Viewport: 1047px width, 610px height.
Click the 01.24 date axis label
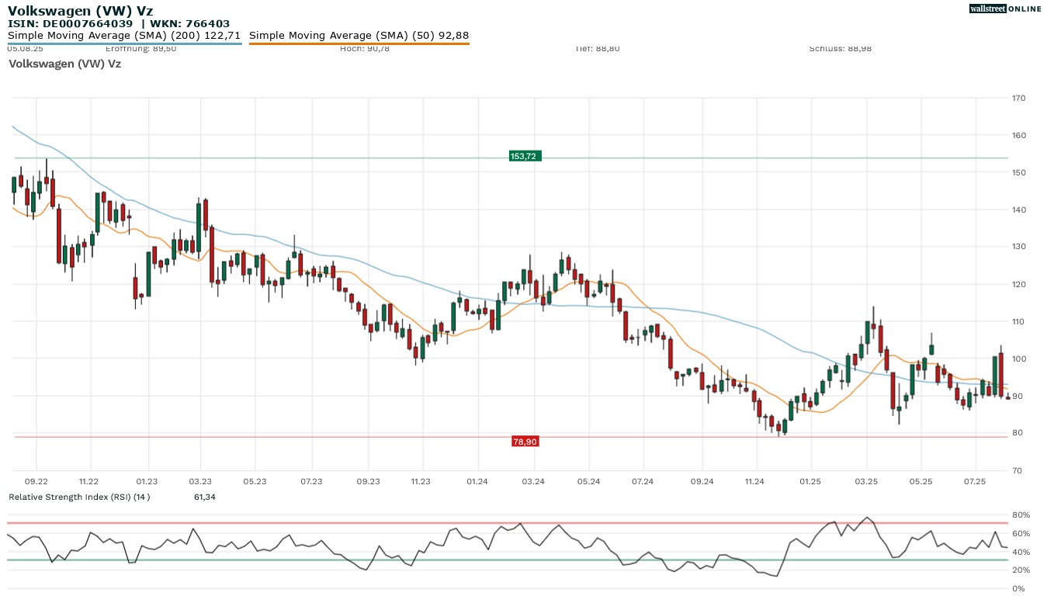tap(477, 482)
